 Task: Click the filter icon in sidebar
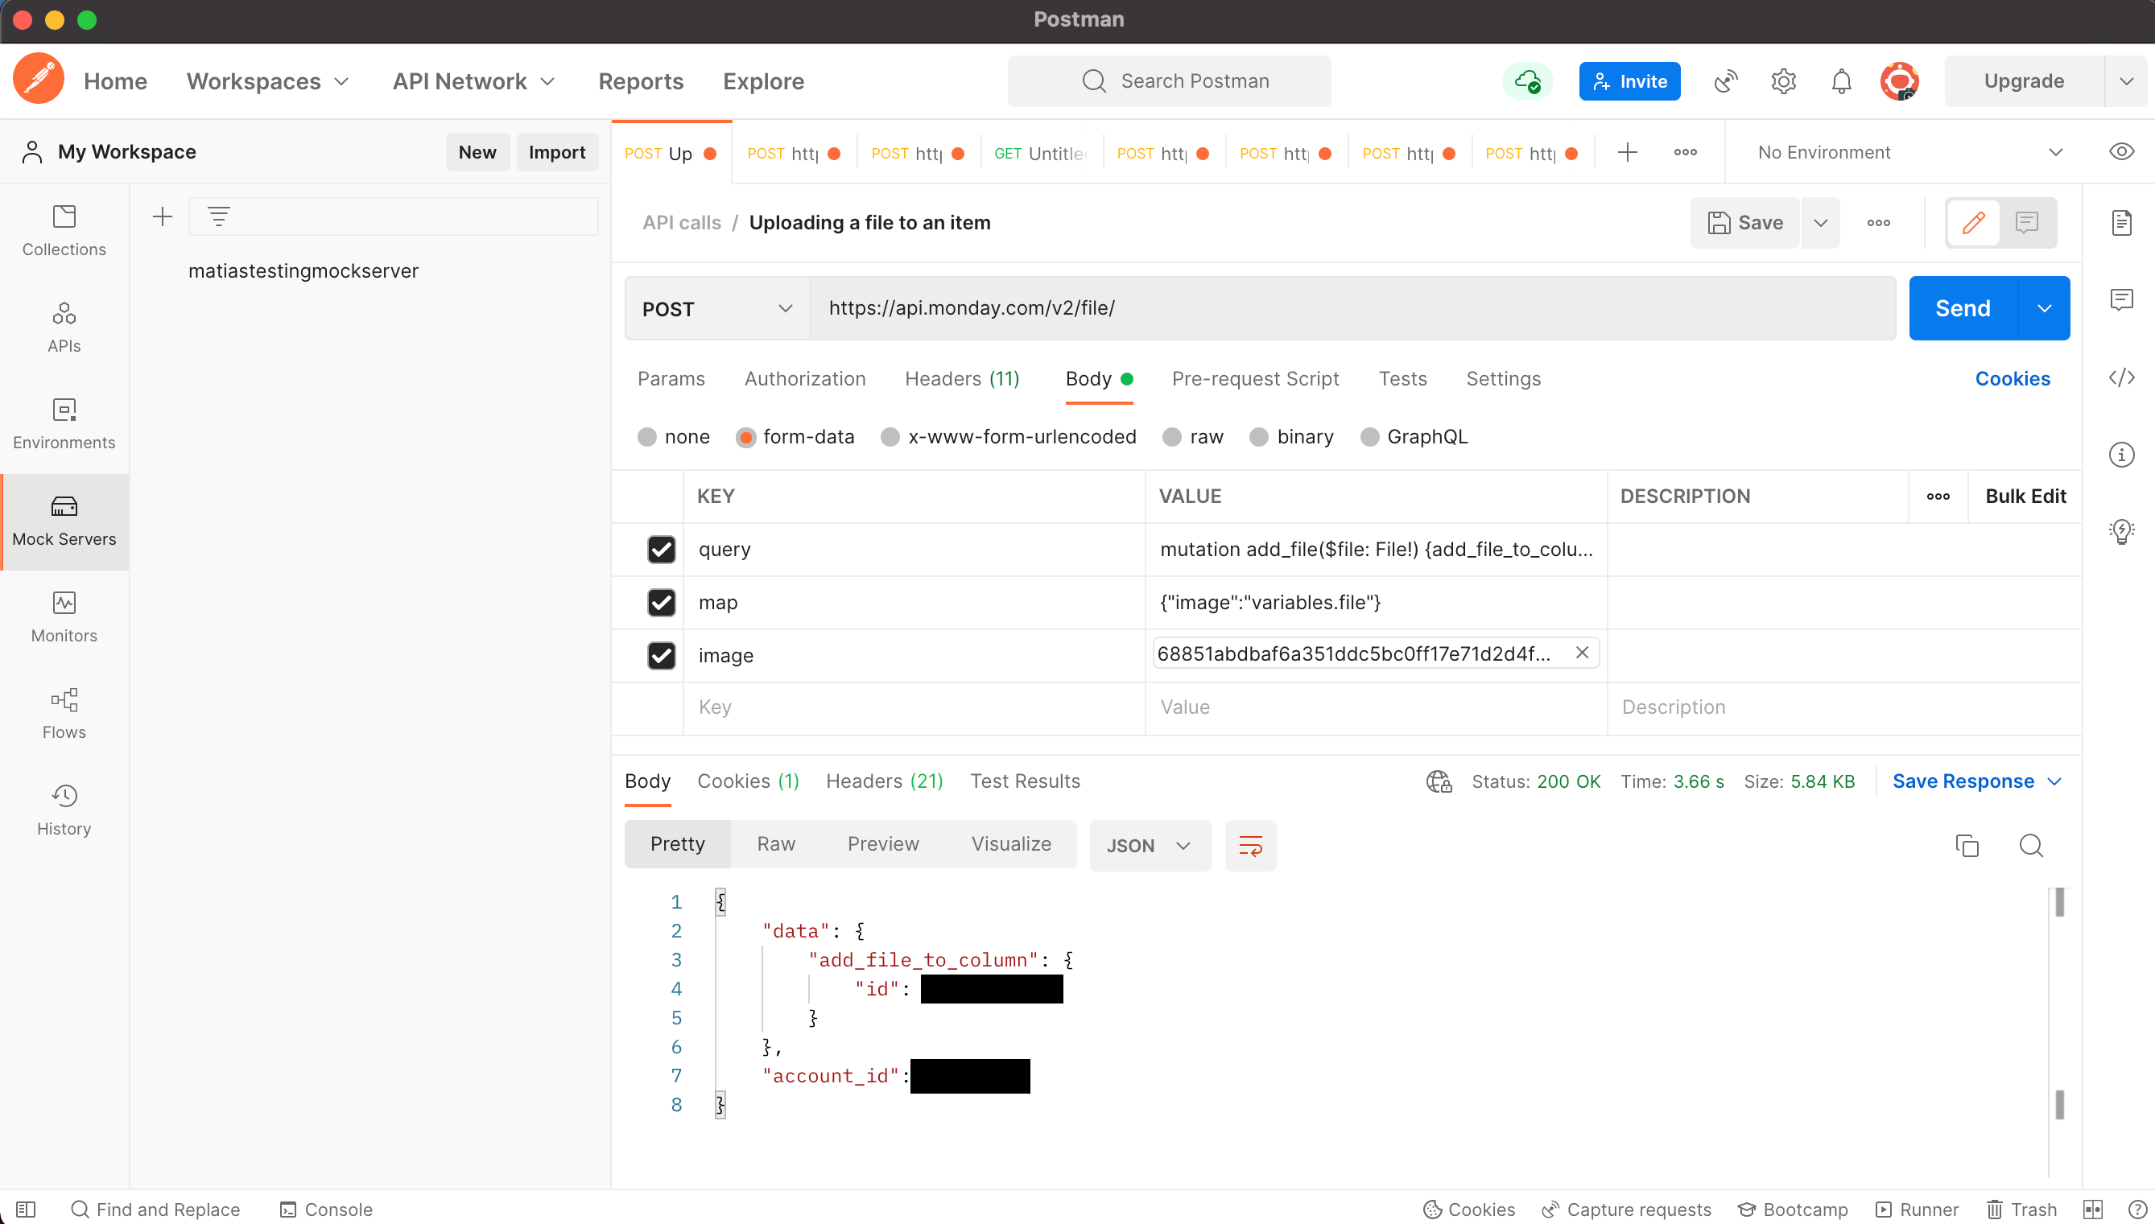click(219, 216)
